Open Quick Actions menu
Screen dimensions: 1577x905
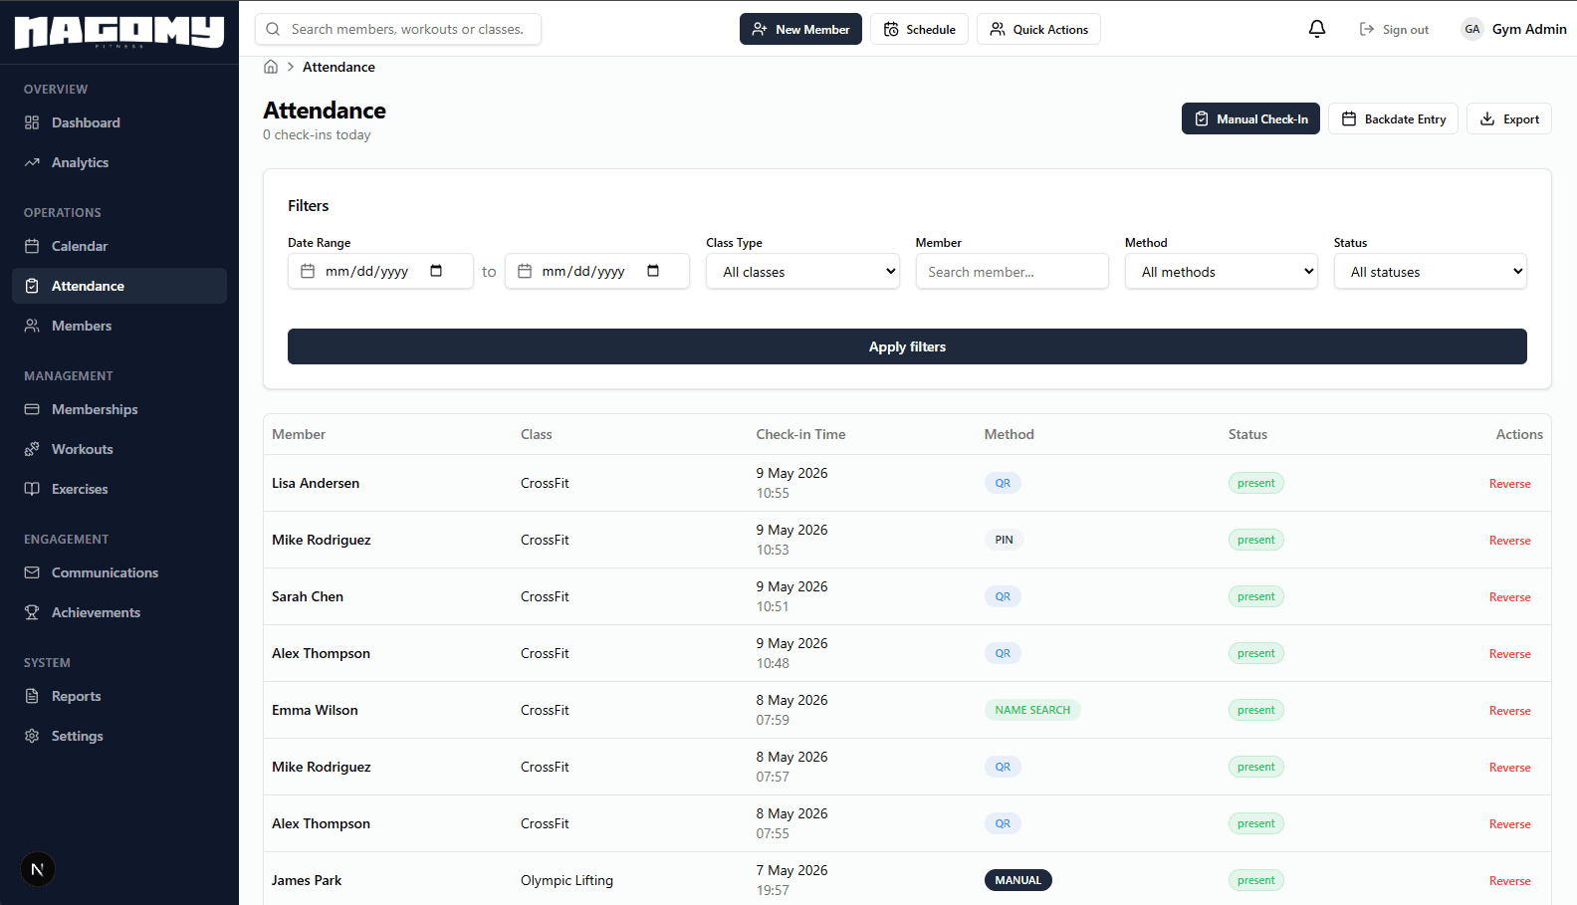(1038, 29)
